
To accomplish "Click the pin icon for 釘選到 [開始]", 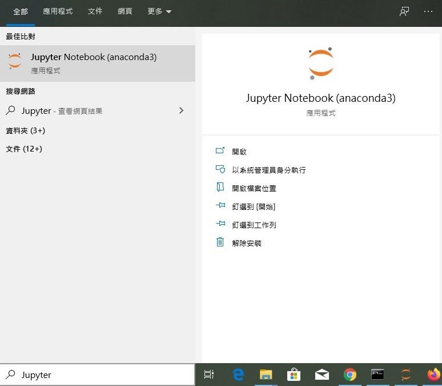I will pyautogui.click(x=220, y=205).
